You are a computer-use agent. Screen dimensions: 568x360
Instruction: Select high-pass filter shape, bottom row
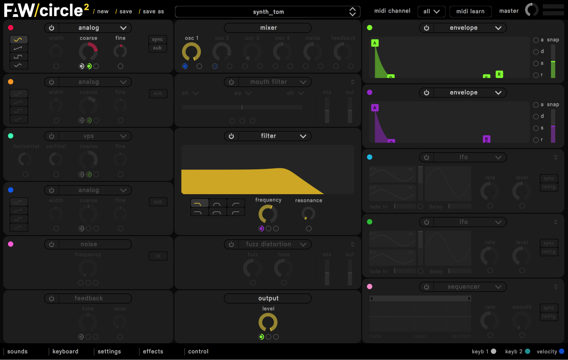point(236,212)
